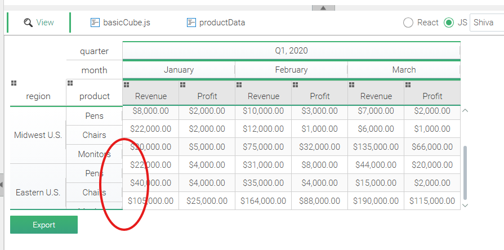Select the JS radio button
This screenshot has width=504, height=250.
point(449,23)
